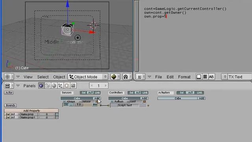Image resolution: width=252 pixels, height=142 pixels.
Task: Open the Panels menu
Action: [30, 86]
